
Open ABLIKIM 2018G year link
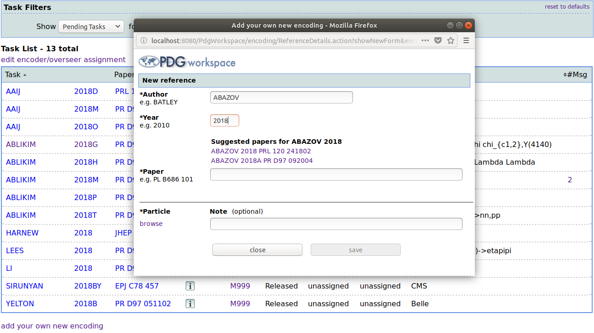86,144
